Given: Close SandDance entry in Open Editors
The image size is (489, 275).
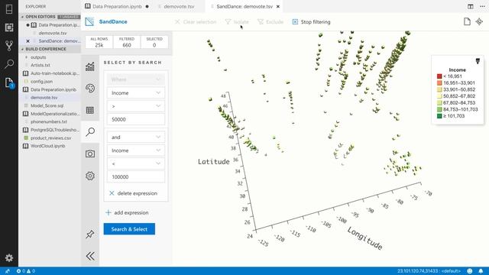Looking at the screenshot, I should coord(28,40).
